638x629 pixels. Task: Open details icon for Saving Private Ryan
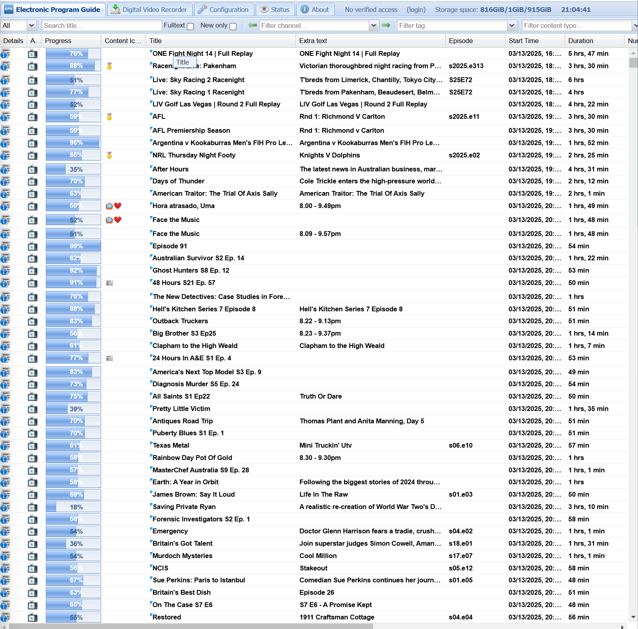coord(5,507)
